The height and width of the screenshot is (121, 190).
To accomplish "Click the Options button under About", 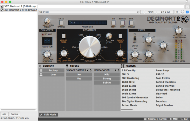I will (61, 23).
